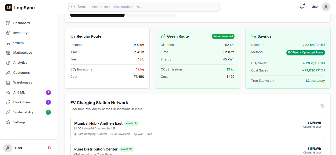This screenshot has width=336, height=155.
Task: Click the ₹420 green route cost
Action: pyautogui.click(x=231, y=77)
